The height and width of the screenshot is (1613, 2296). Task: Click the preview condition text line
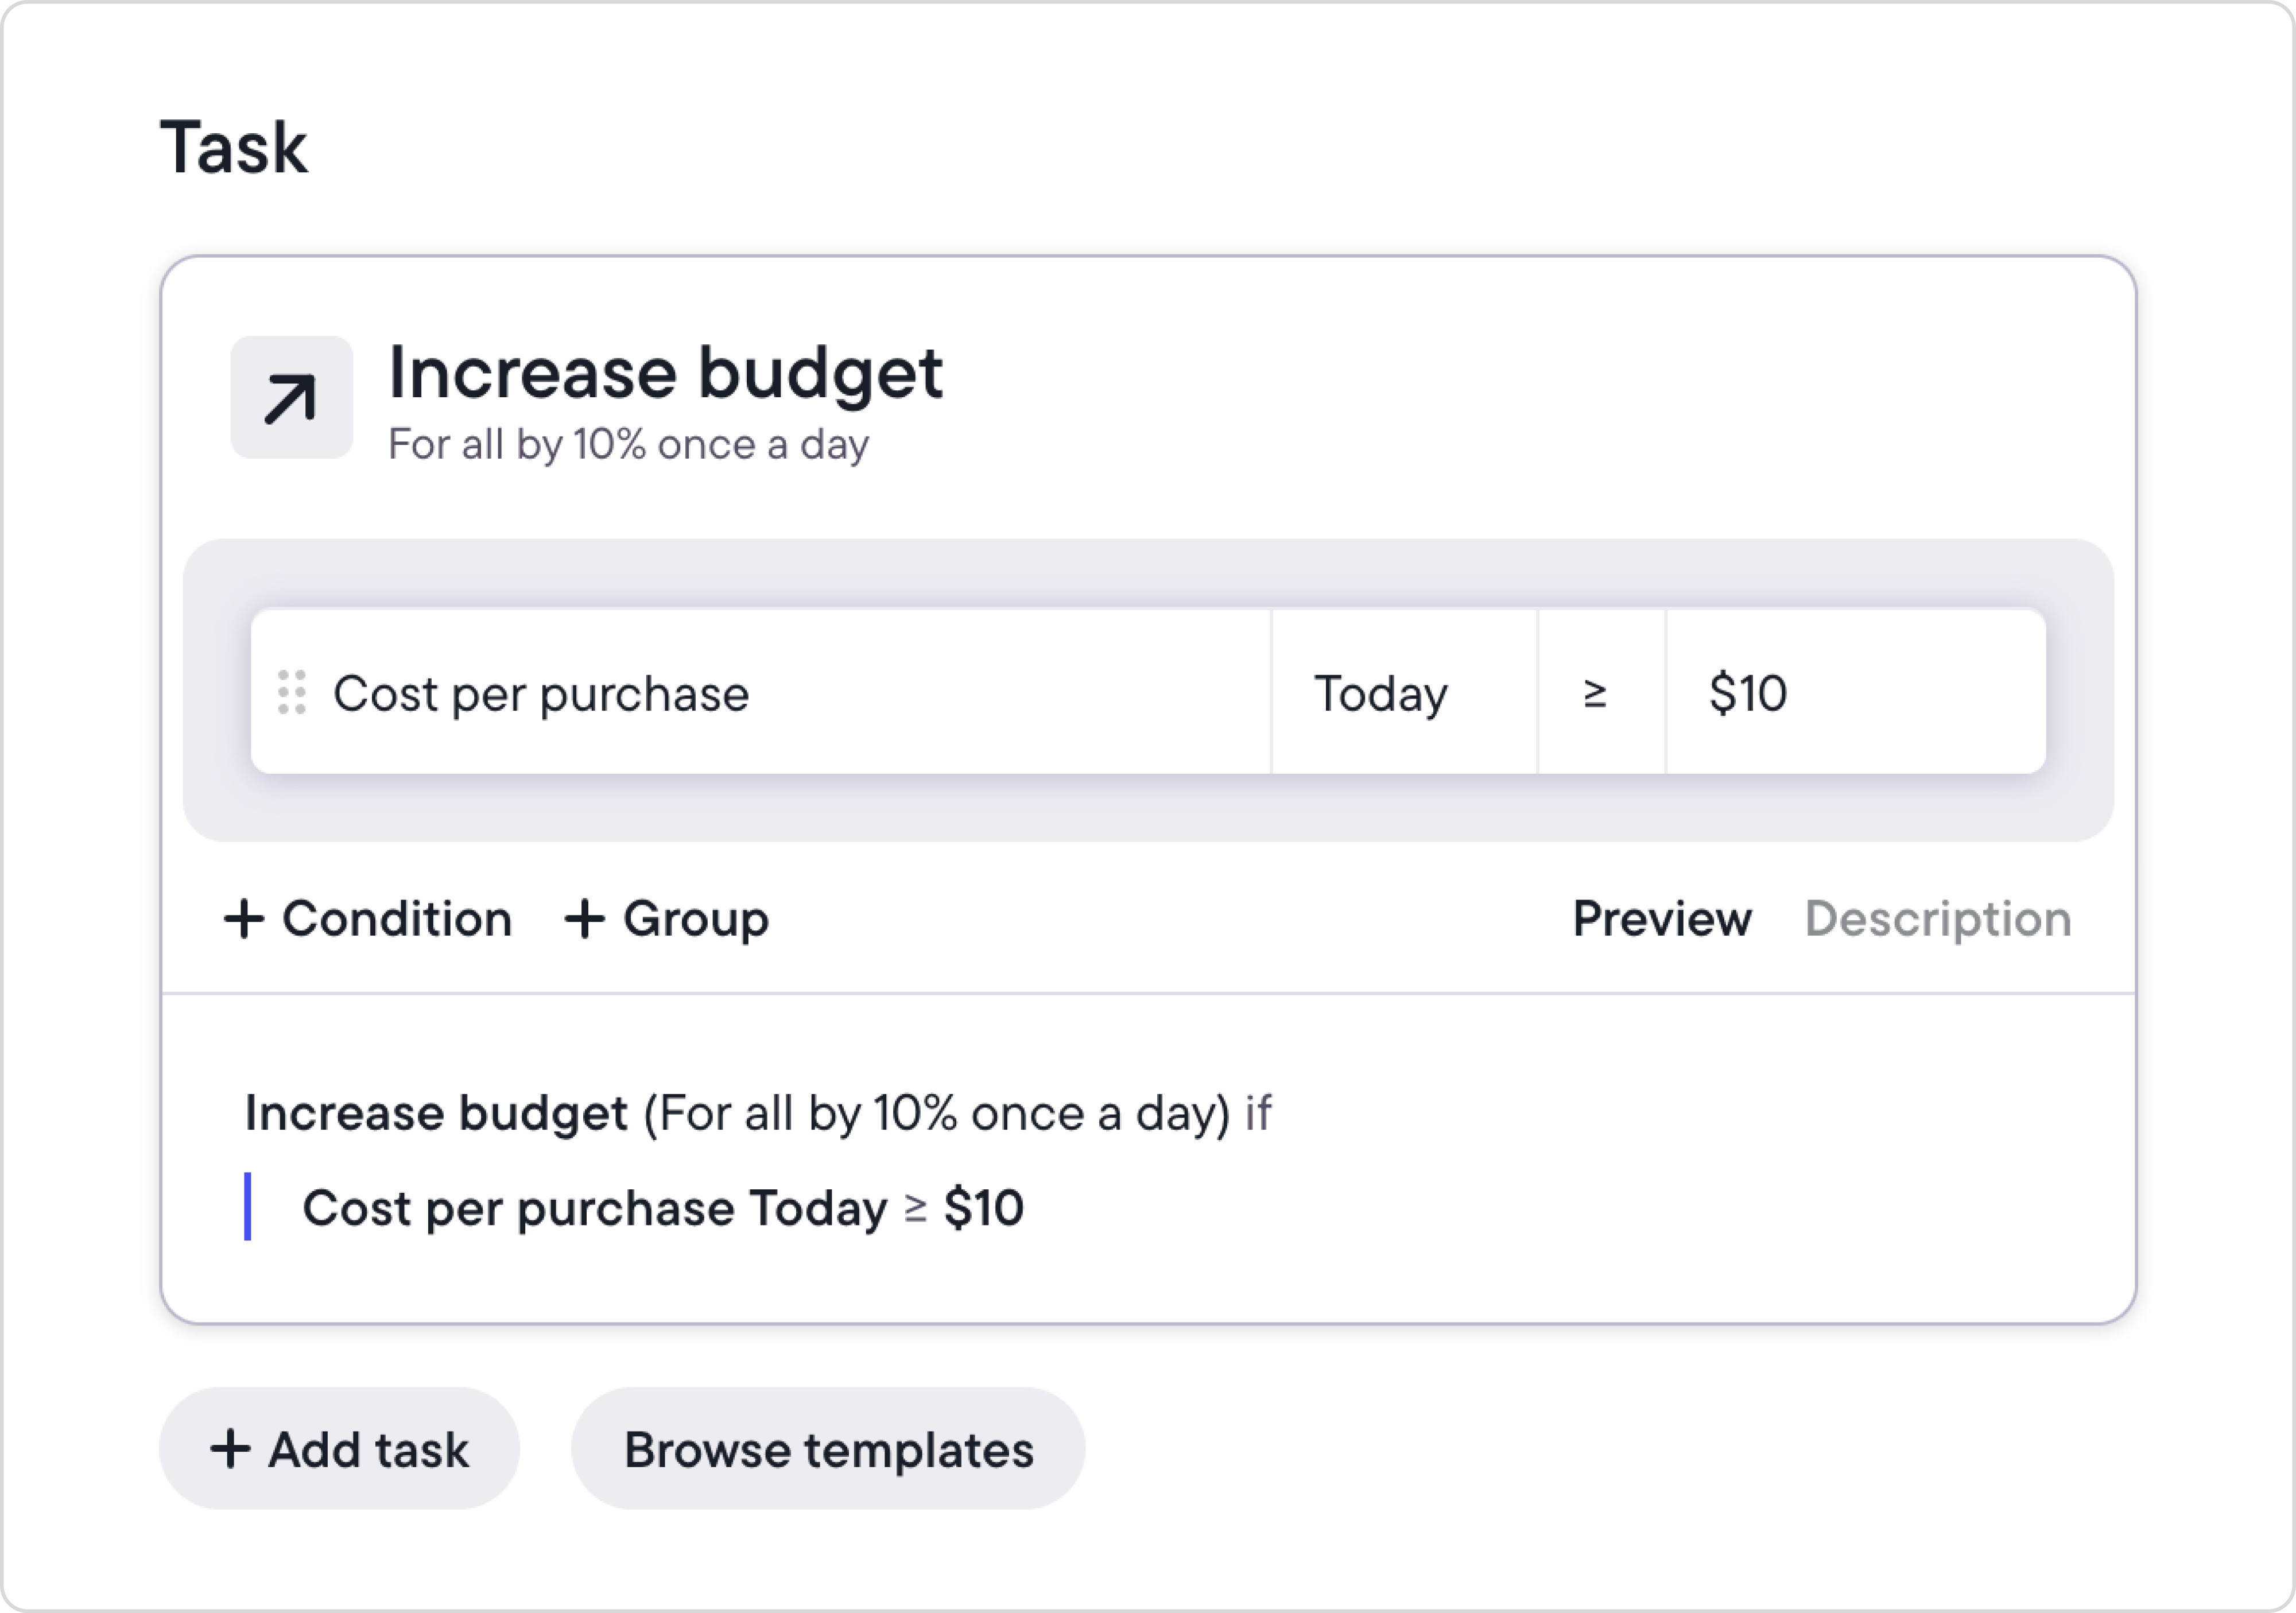662,1208
